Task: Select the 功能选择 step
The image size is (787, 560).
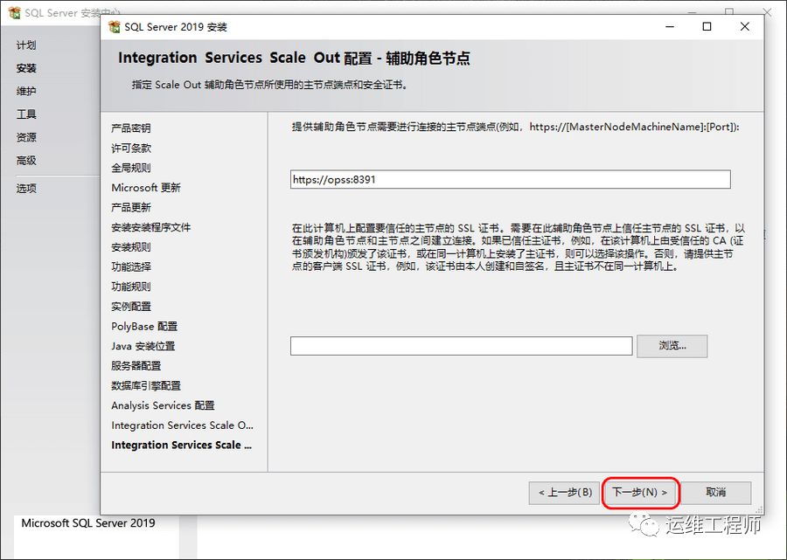Action: pos(131,266)
